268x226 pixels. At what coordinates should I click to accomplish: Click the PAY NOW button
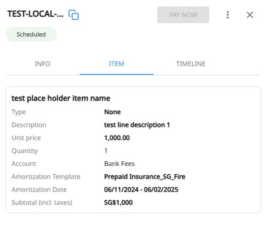[183, 15]
